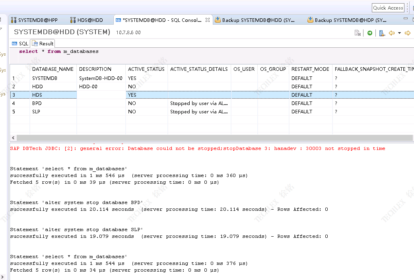Click the yellow back navigation arrow
Viewport: 414px width, 280px height.
click(x=392, y=33)
